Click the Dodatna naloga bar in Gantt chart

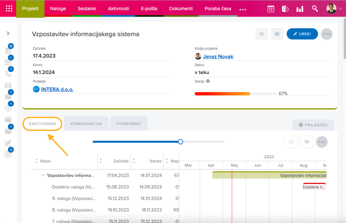coord(314,187)
